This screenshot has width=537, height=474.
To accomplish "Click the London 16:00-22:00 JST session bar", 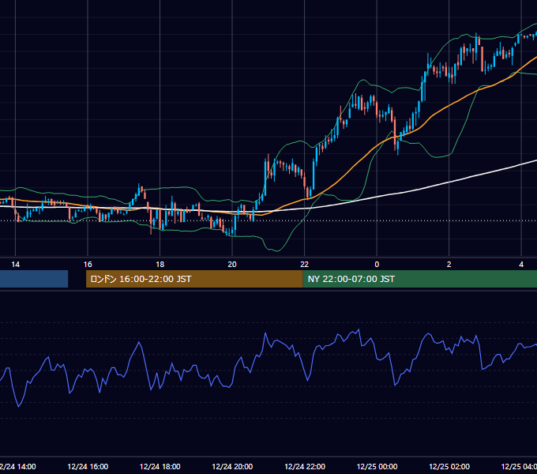I will (x=194, y=279).
